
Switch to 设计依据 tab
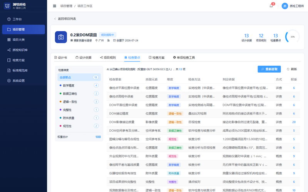(x=84, y=58)
